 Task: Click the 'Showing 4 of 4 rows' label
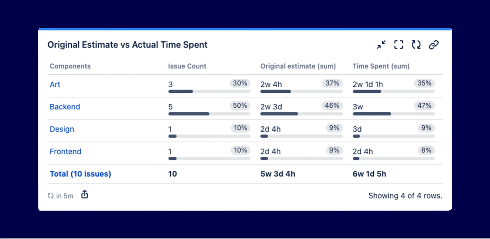click(405, 195)
